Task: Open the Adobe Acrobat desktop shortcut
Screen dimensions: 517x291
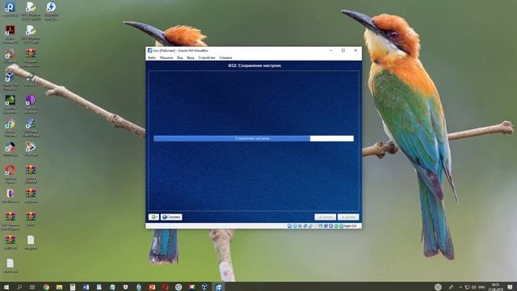Action: point(10,34)
